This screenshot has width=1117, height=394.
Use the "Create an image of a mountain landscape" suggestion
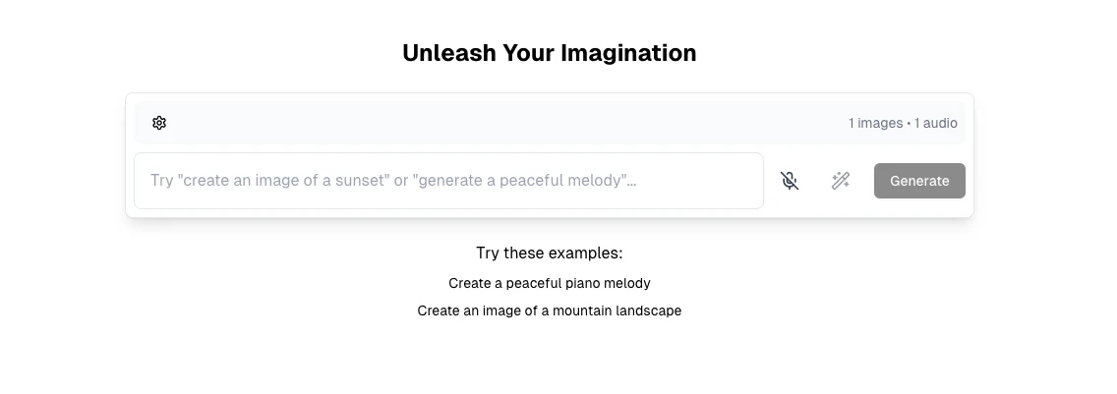pyautogui.click(x=550, y=310)
